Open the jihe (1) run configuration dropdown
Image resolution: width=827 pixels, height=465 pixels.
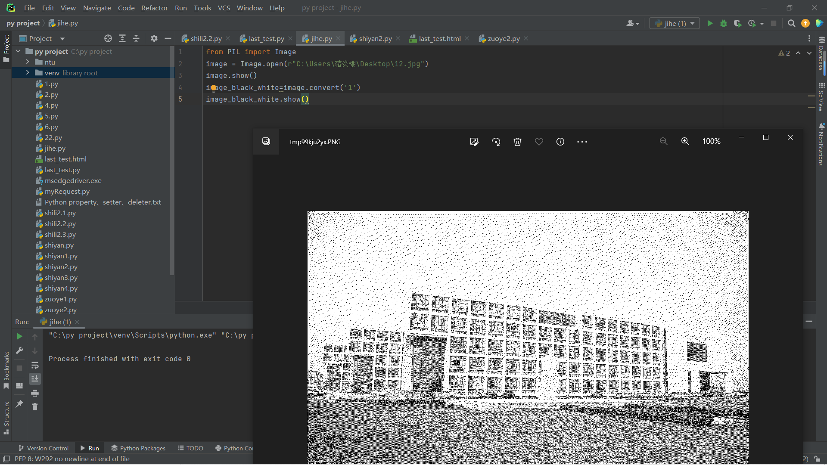click(675, 24)
